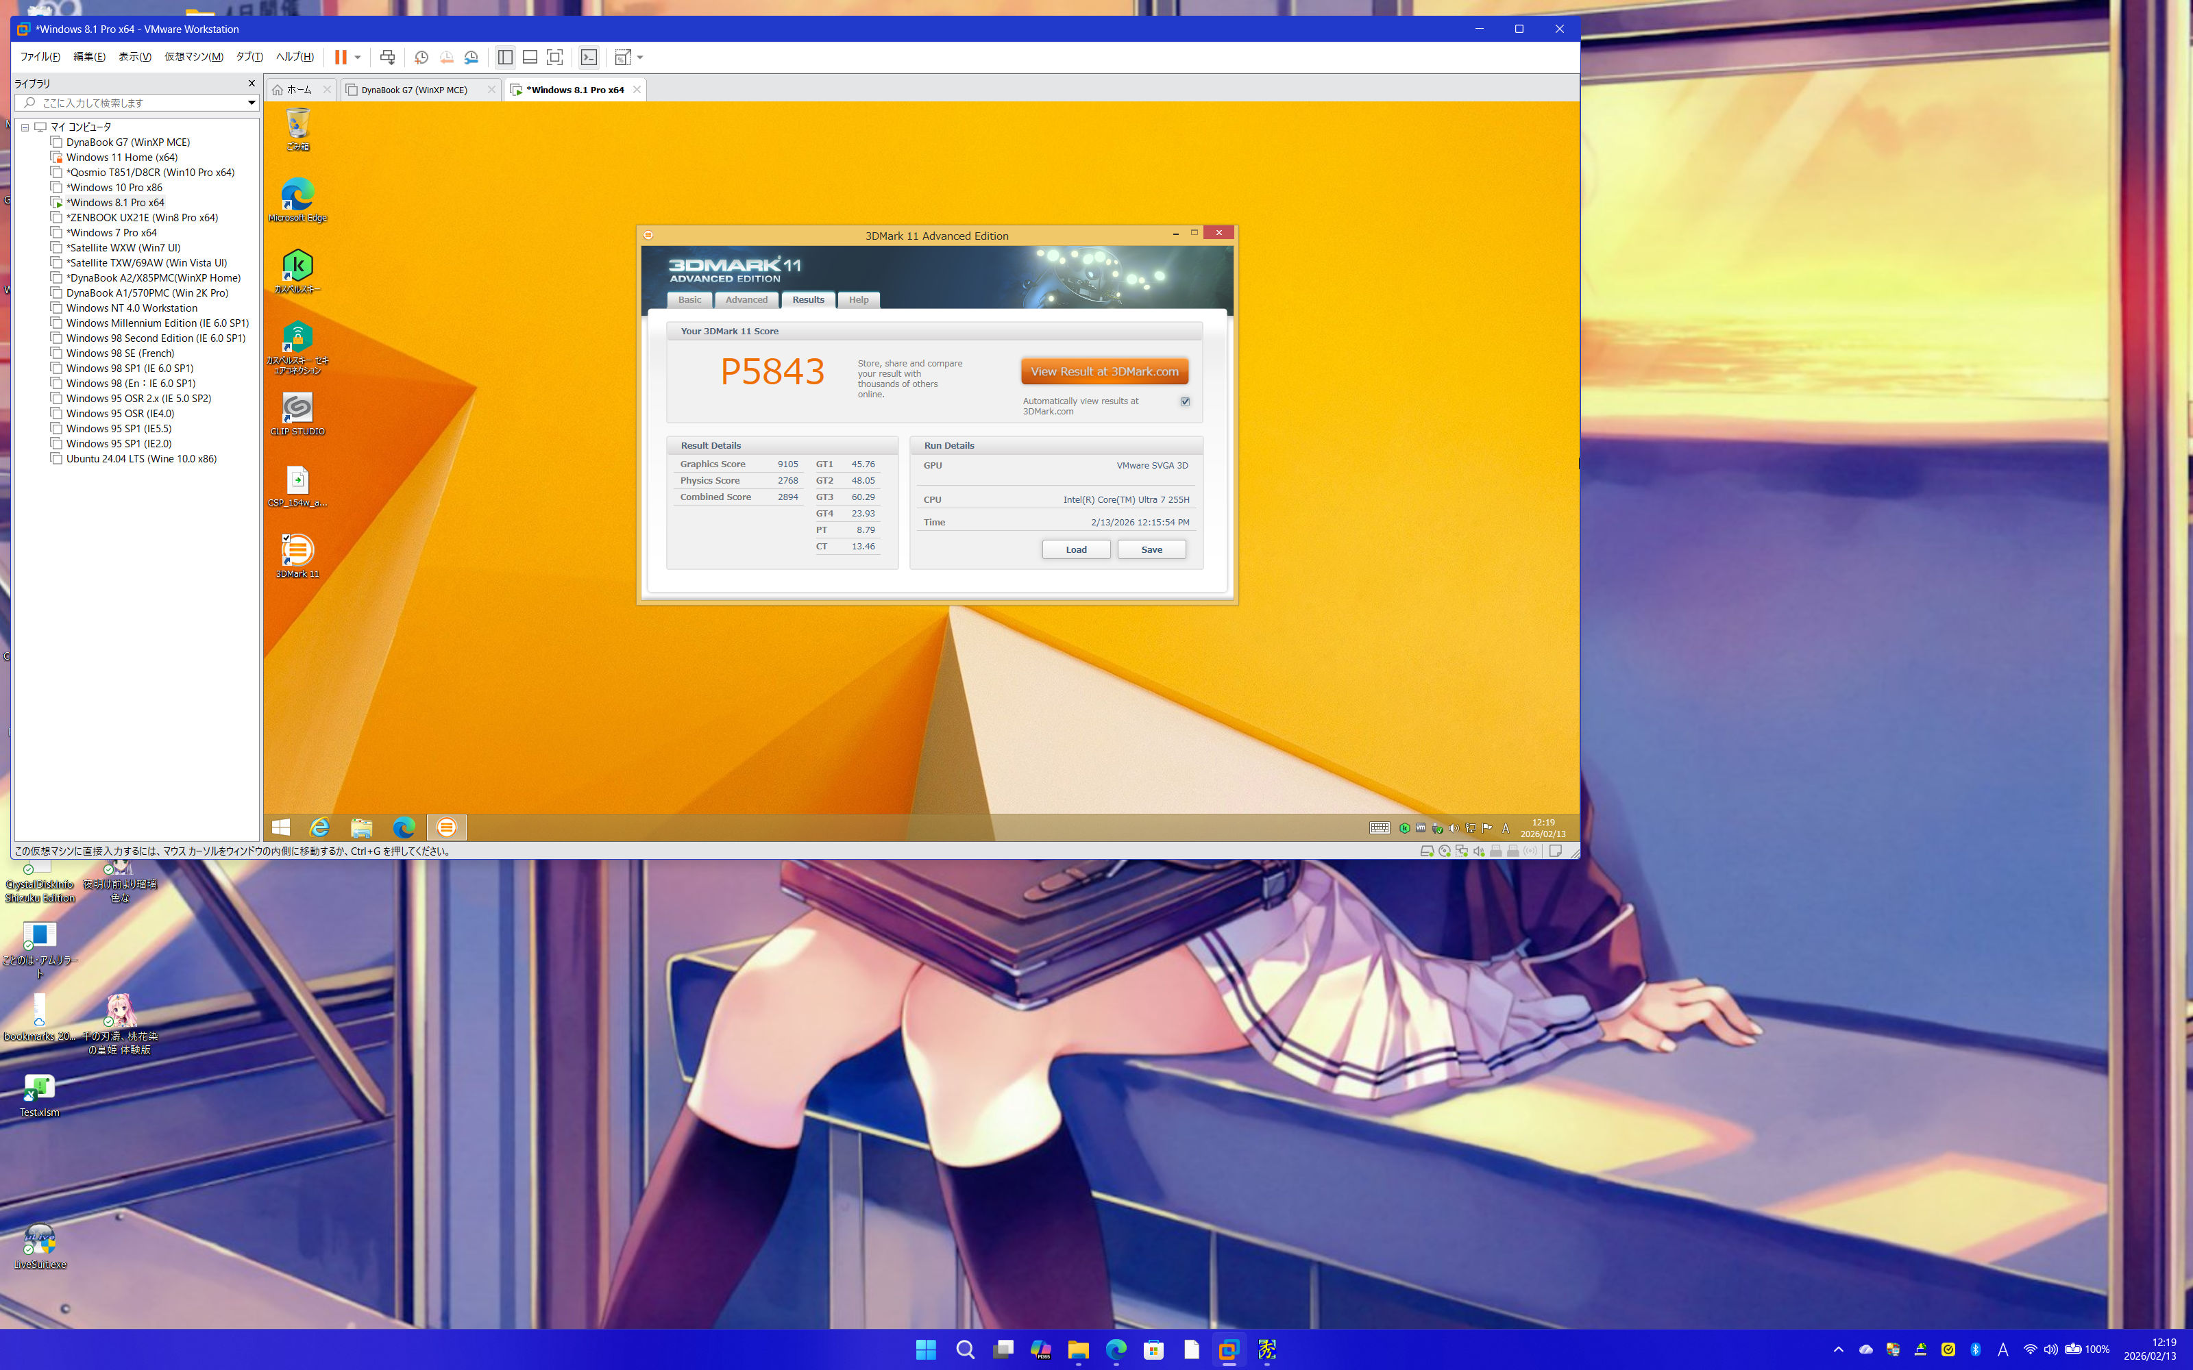Viewport: 2193px width, 1370px height.
Task: Toggle checkbox next to Windows 11 Home (x64)
Action: tap(56, 158)
